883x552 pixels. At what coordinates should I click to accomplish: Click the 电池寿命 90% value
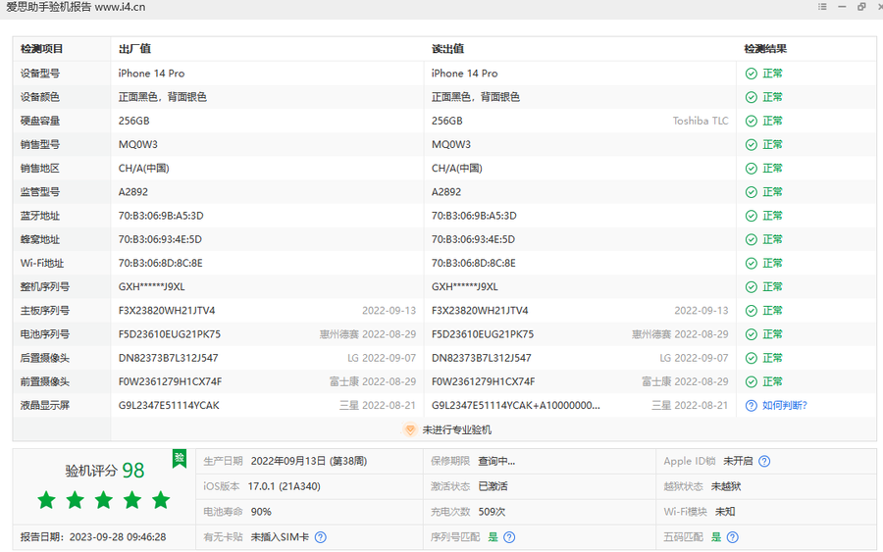tap(261, 512)
